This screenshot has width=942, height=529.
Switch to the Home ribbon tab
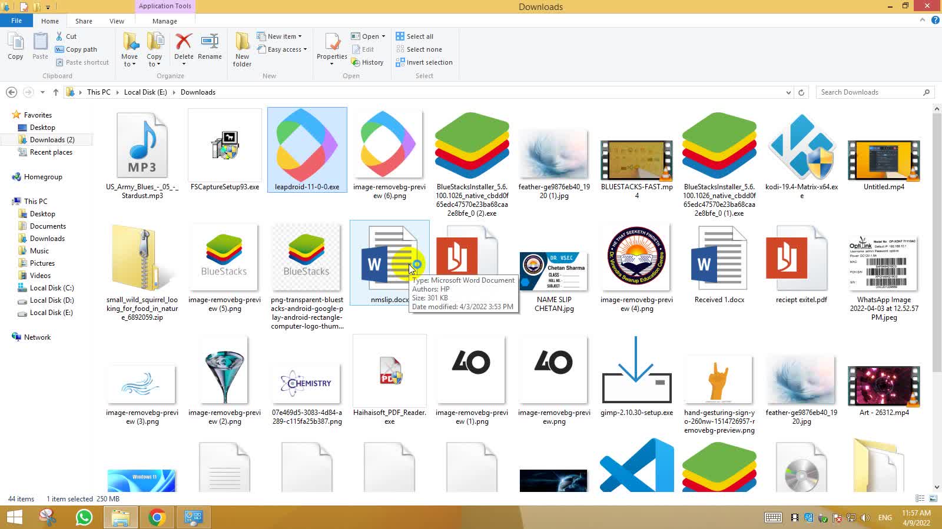coord(50,21)
